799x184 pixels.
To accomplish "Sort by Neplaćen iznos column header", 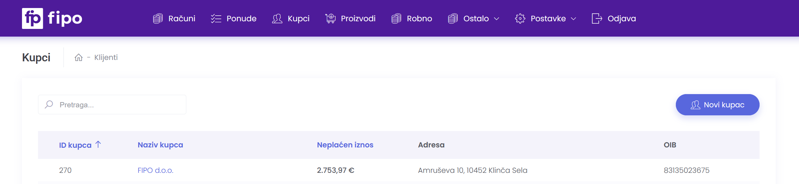I will pos(345,145).
